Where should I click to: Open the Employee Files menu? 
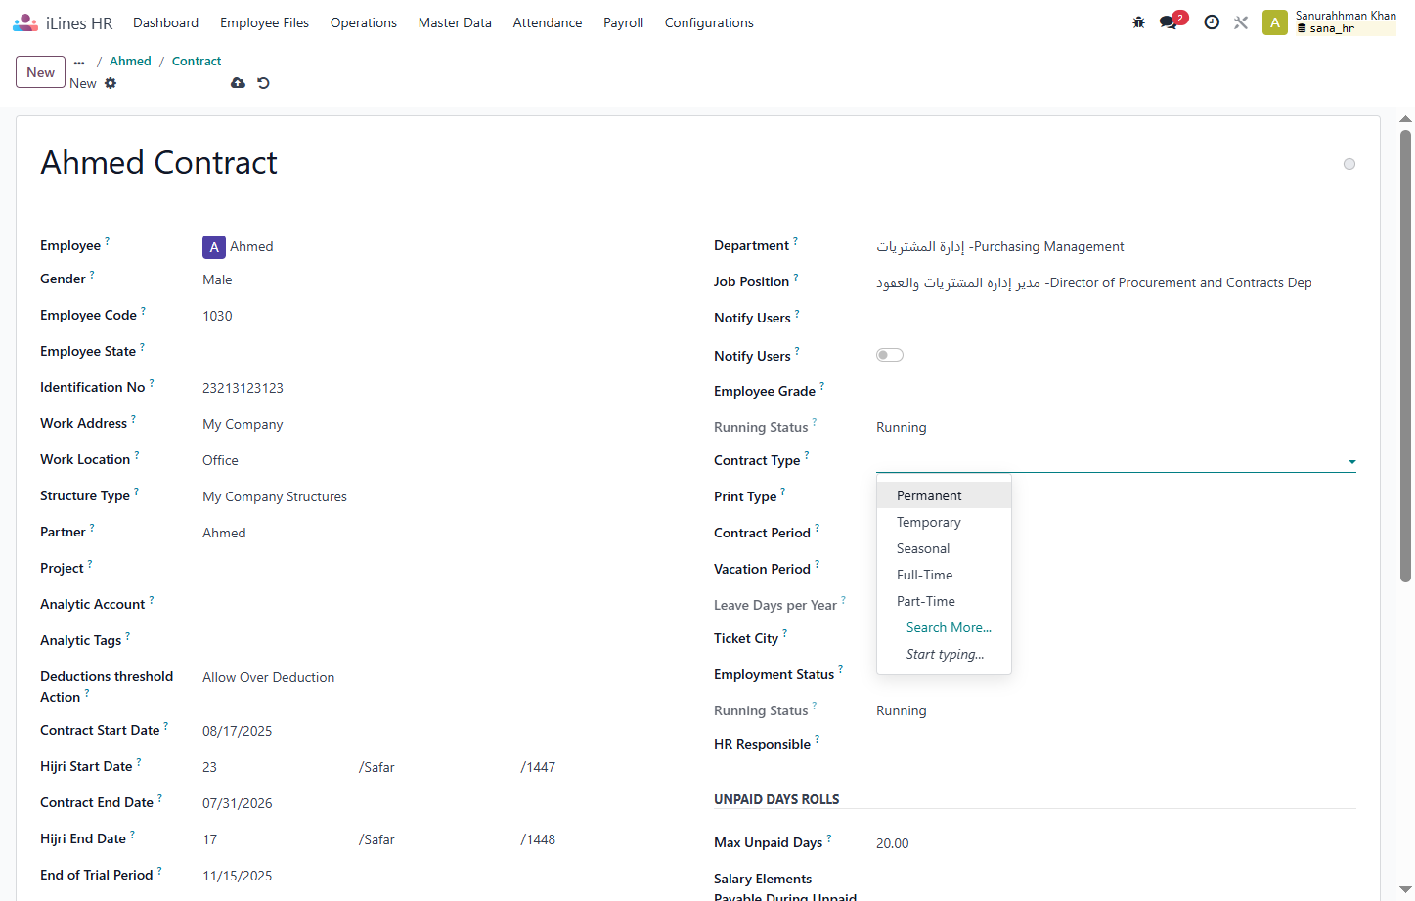point(264,22)
